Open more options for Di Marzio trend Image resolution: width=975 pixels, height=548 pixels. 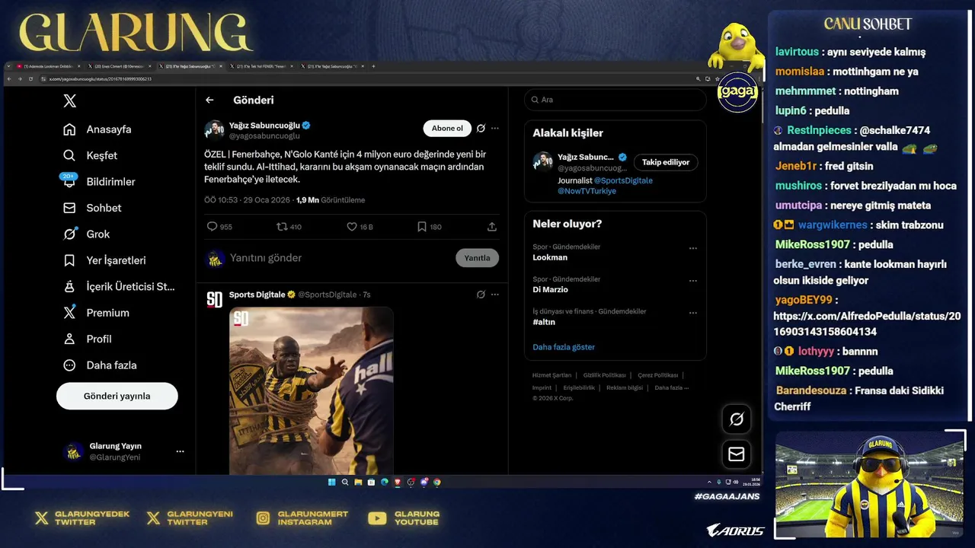tap(693, 280)
